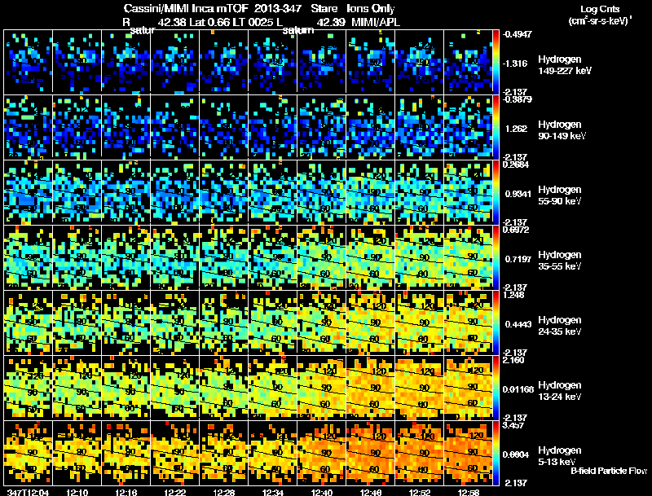Click the 12:22 time label

(x=175, y=492)
